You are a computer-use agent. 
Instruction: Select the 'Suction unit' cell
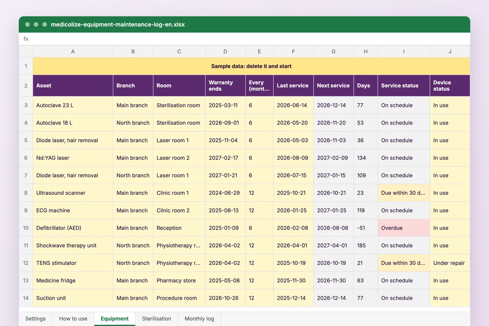73,298
